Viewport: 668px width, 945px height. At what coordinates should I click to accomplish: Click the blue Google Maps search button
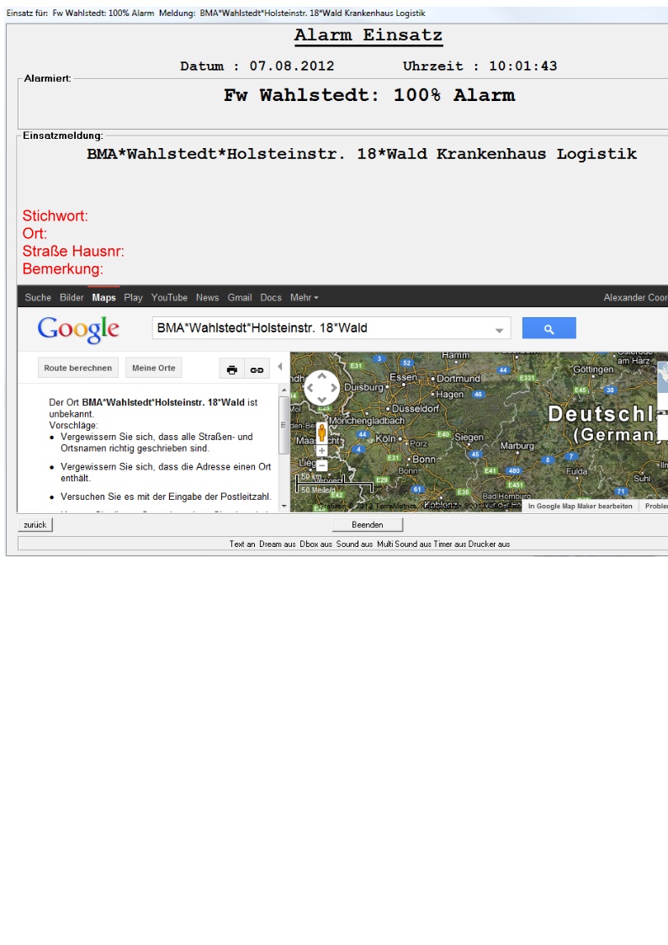tap(549, 328)
